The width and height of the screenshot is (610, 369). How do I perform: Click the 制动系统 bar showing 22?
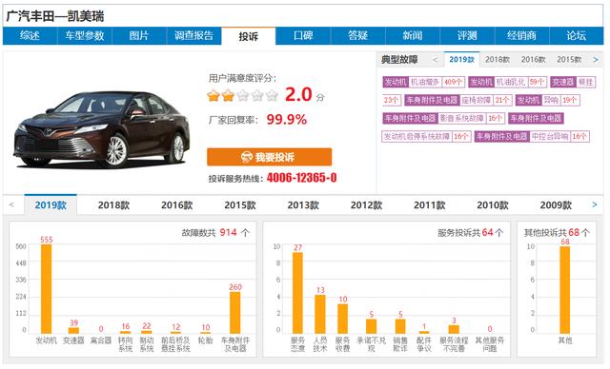pyautogui.click(x=147, y=332)
